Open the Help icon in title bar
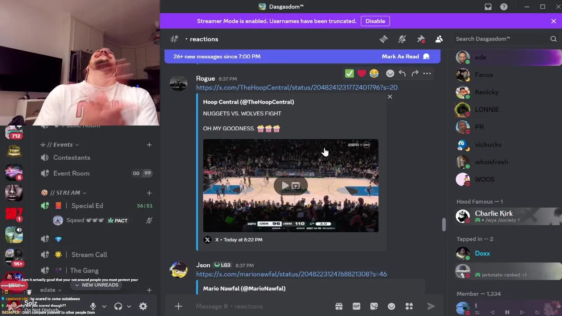The image size is (562, 316). pos(504,7)
